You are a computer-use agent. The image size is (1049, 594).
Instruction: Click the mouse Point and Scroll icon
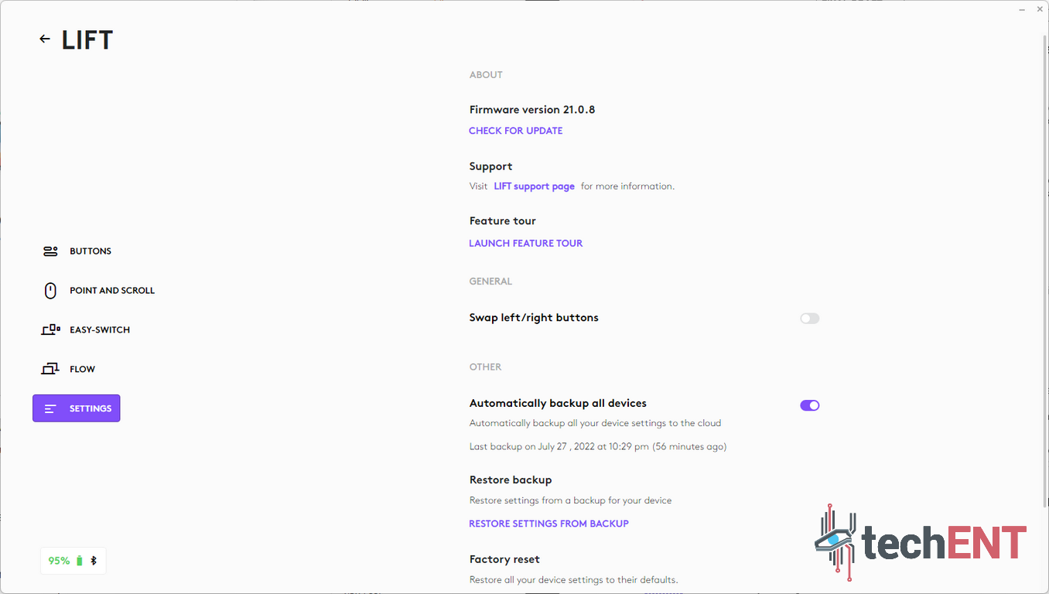pos(50,291)
